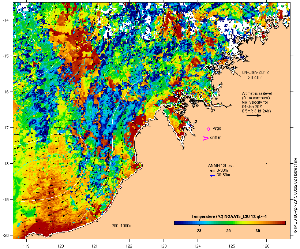This screenshot has width=300, height=249.
Task: Click the 'drifter' legend label
Action: point(215,137)
